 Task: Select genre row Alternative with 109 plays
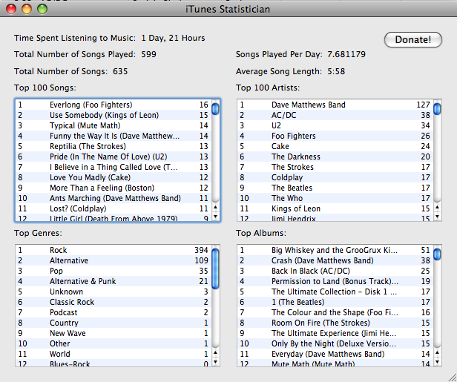(114, 260)
